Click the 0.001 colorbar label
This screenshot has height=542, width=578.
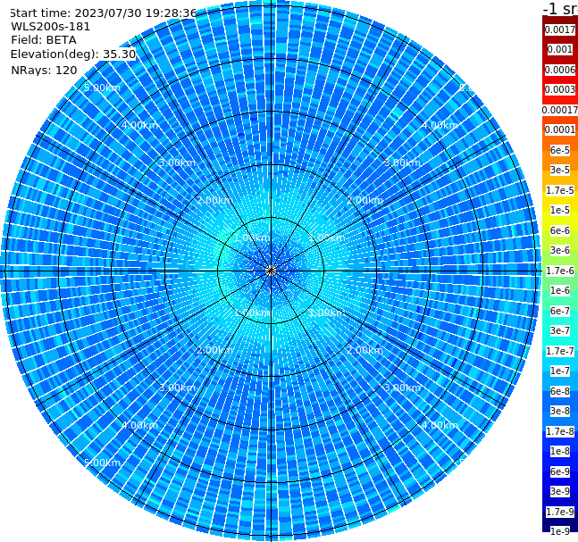(559, 49)
